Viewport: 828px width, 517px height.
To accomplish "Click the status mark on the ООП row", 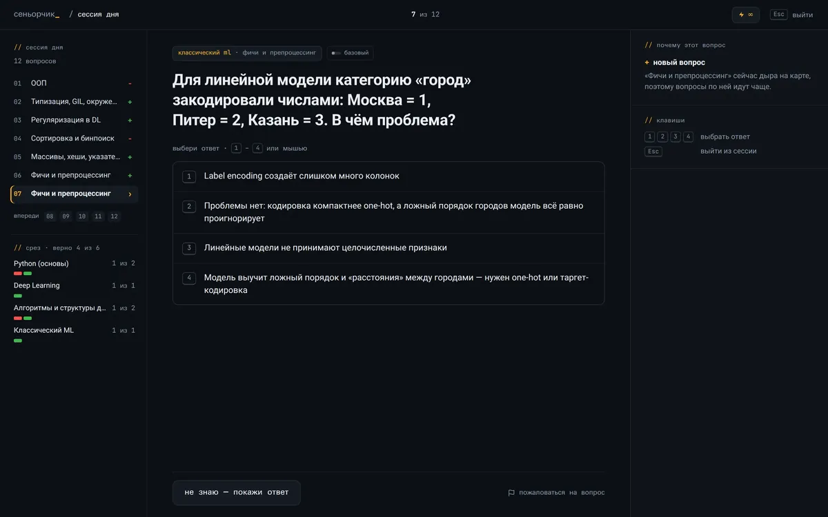I will coord(130,83).
